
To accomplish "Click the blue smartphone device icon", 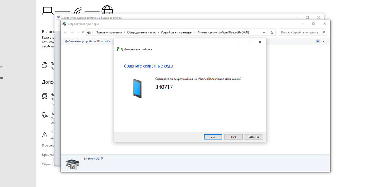I will click(137, 88).
